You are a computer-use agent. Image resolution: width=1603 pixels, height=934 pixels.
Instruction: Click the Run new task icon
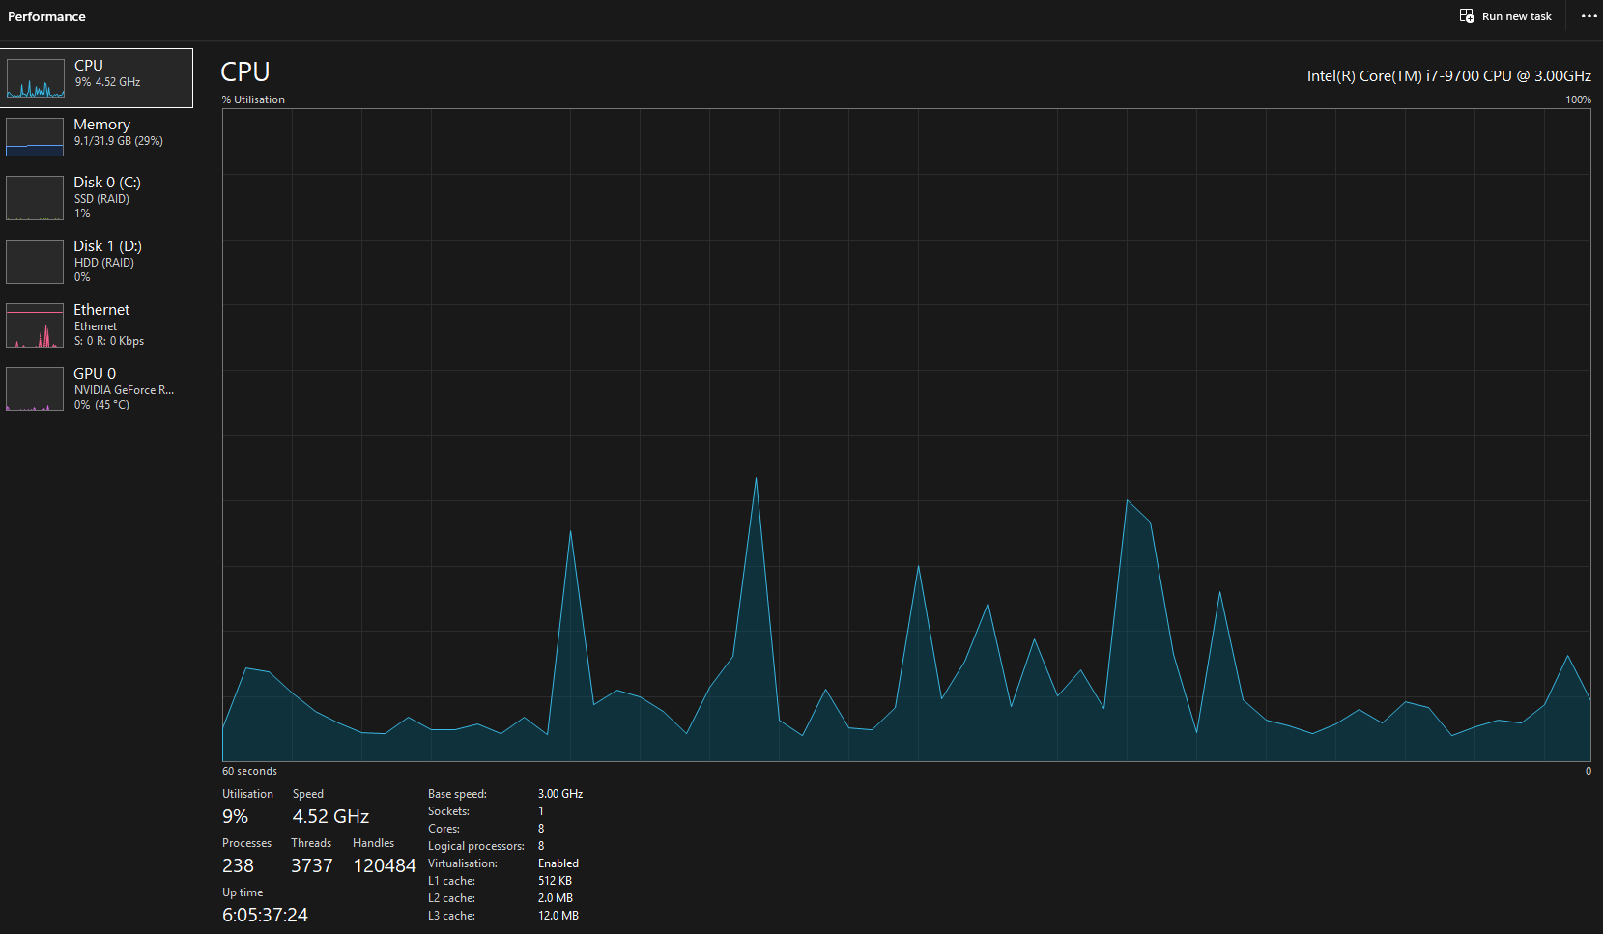pos(1467,16)
